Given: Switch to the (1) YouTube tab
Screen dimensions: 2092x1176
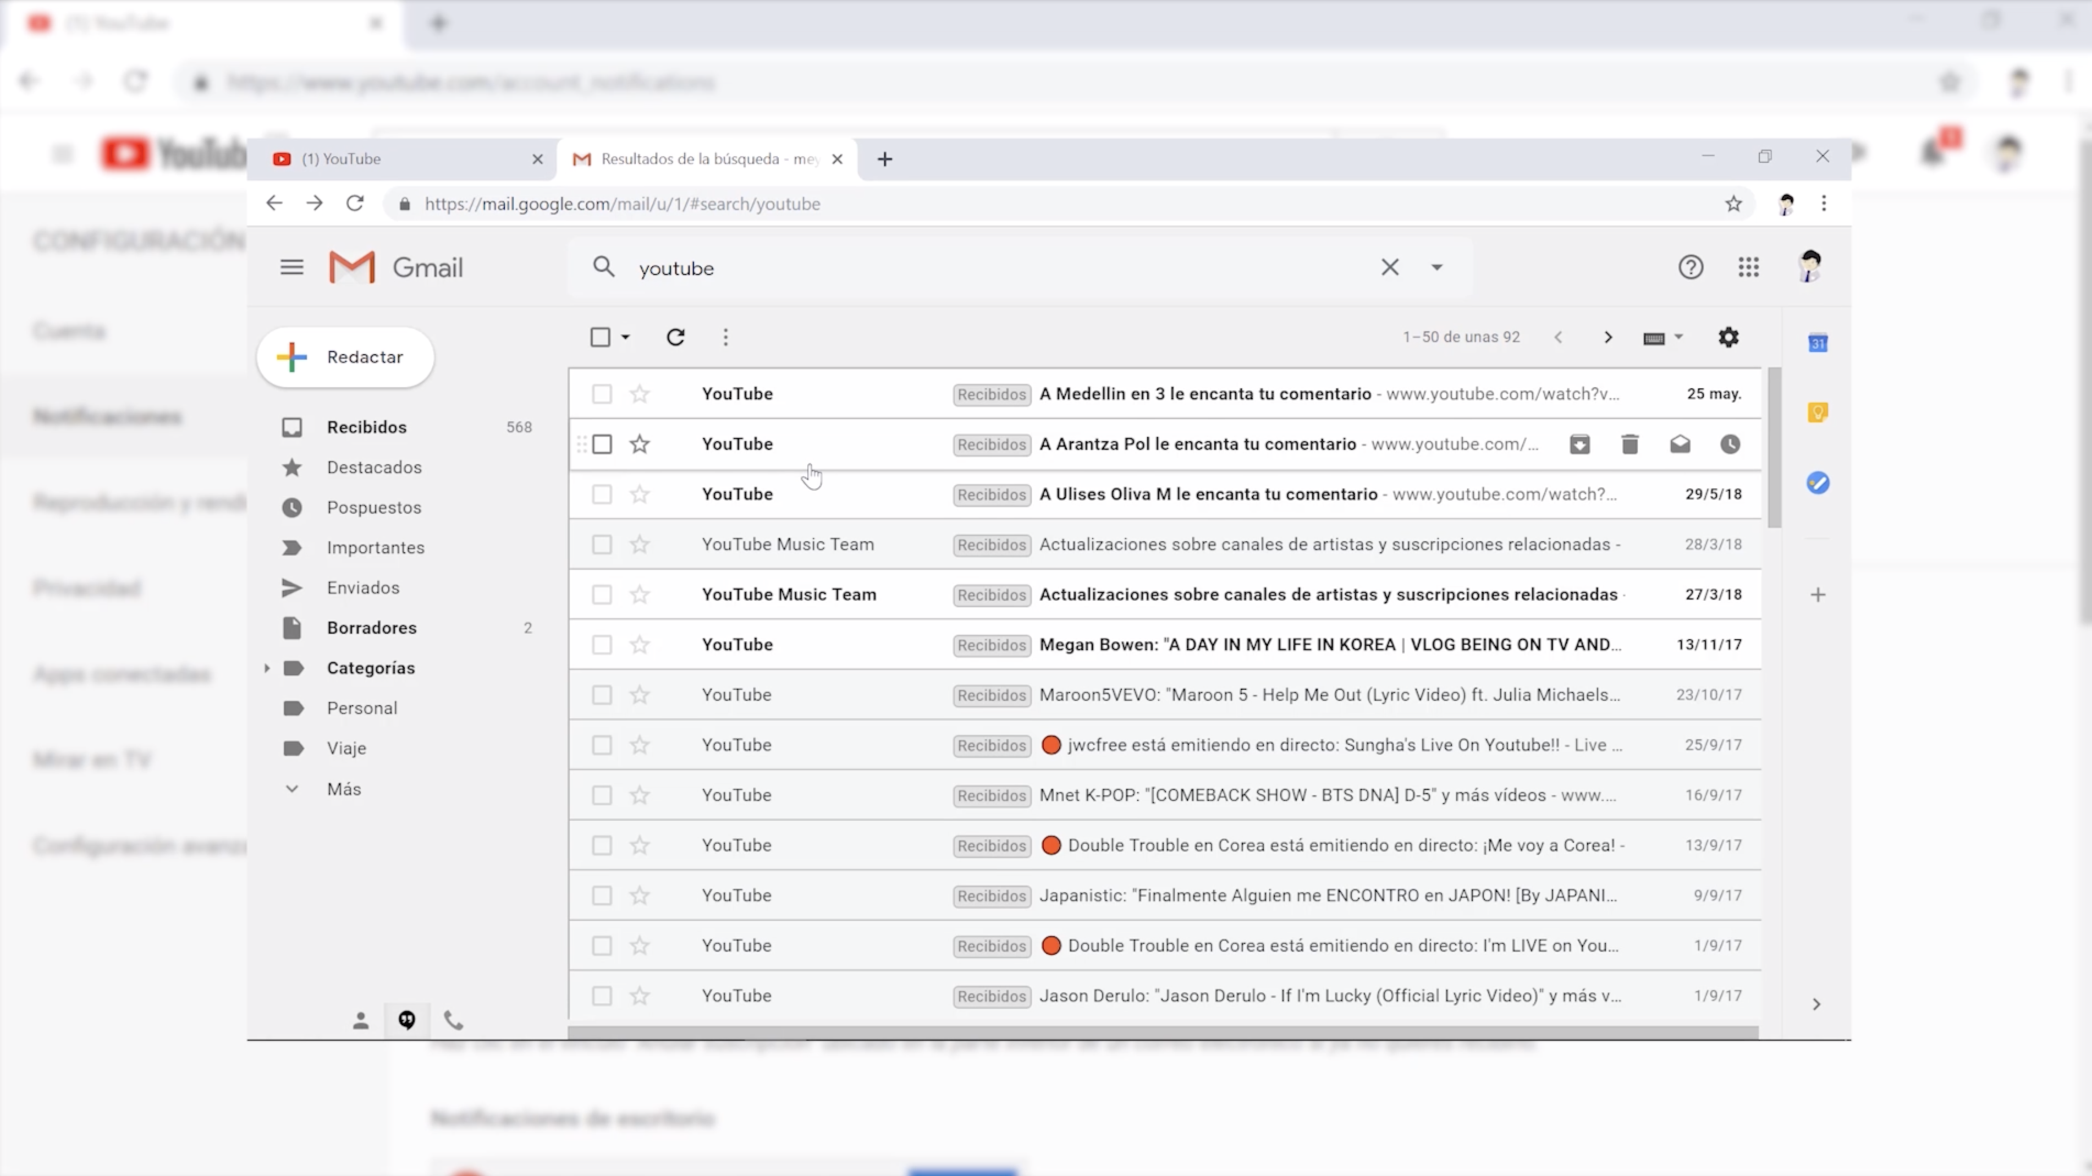Looking at the screenshot, I should click(403, 159).
